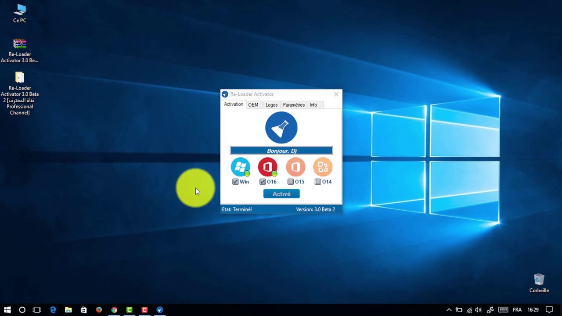
Task: Open the Corbeille recycle bin
Action: (x=539, y=283)
